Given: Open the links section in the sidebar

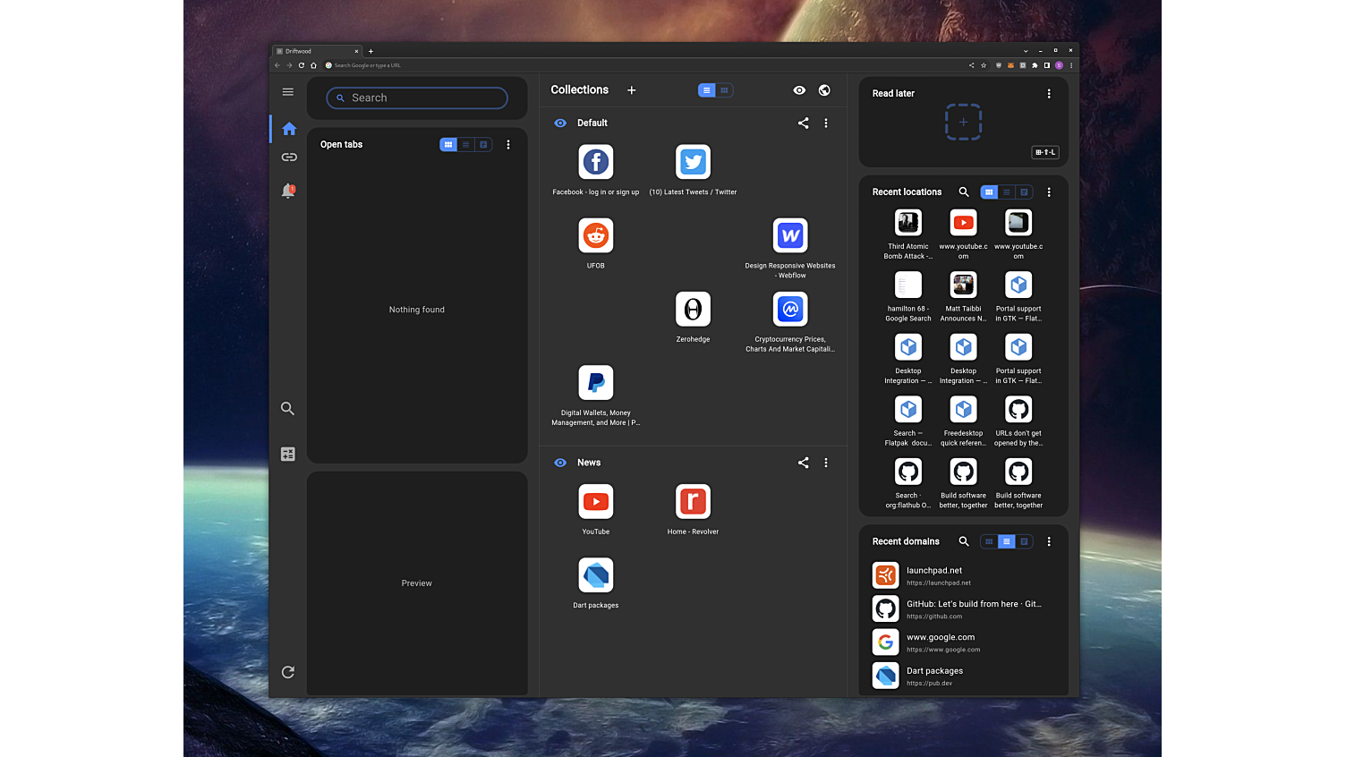Looking at the screenshot, I should [x=288, y=157].
